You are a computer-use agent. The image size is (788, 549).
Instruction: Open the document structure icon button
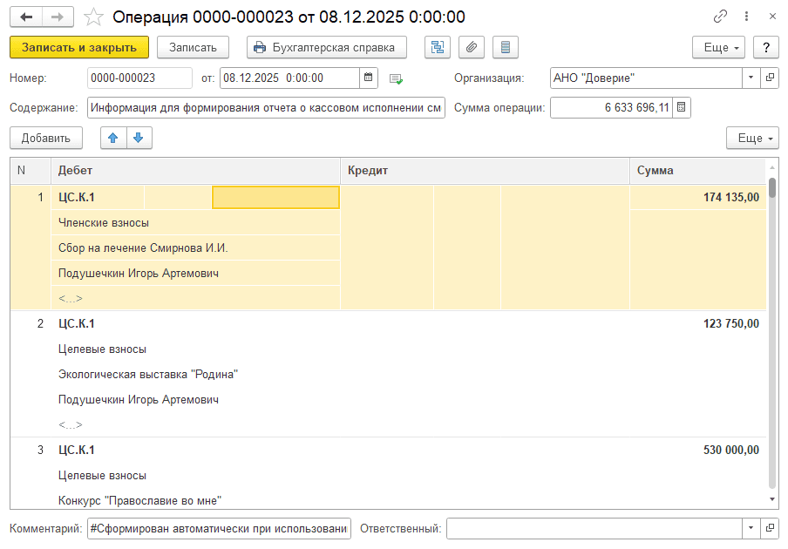coord(438,47)
